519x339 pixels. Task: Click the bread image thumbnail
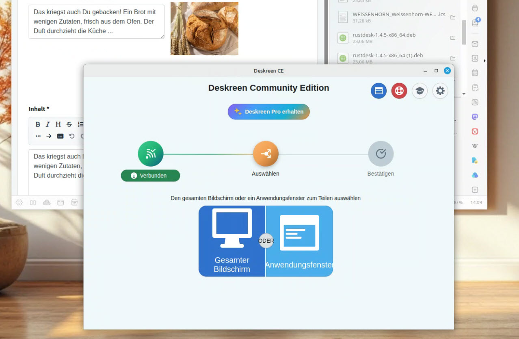204,28
